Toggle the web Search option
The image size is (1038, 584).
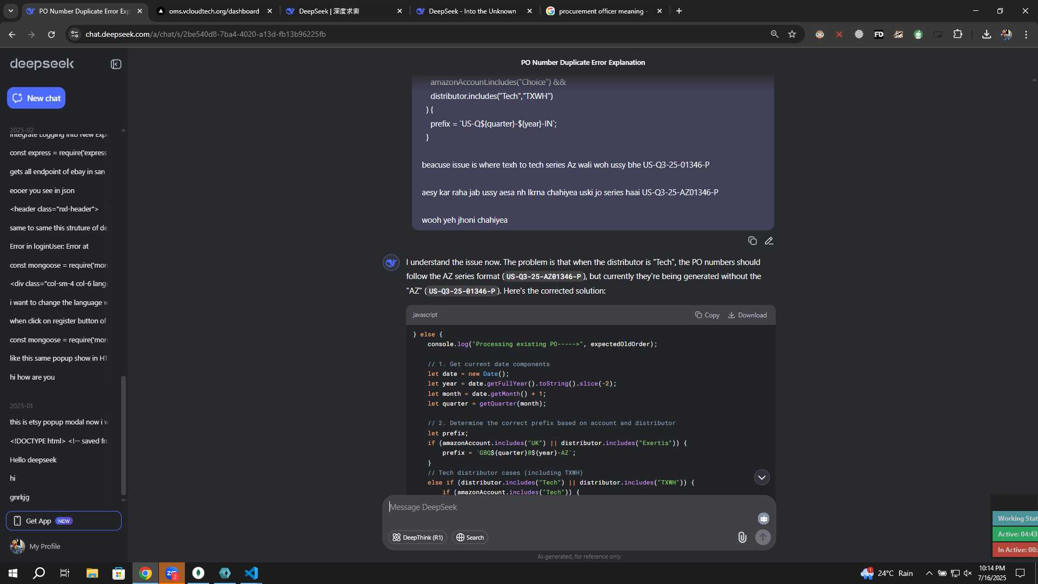pyautogui.click(x=470, y=537)
